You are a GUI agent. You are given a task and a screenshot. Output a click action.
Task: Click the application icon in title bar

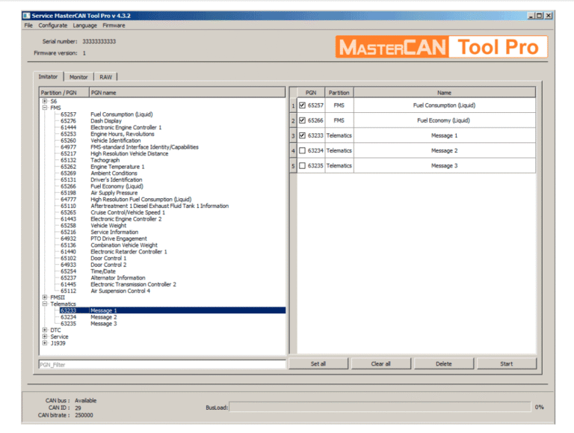tap(26, 16)
